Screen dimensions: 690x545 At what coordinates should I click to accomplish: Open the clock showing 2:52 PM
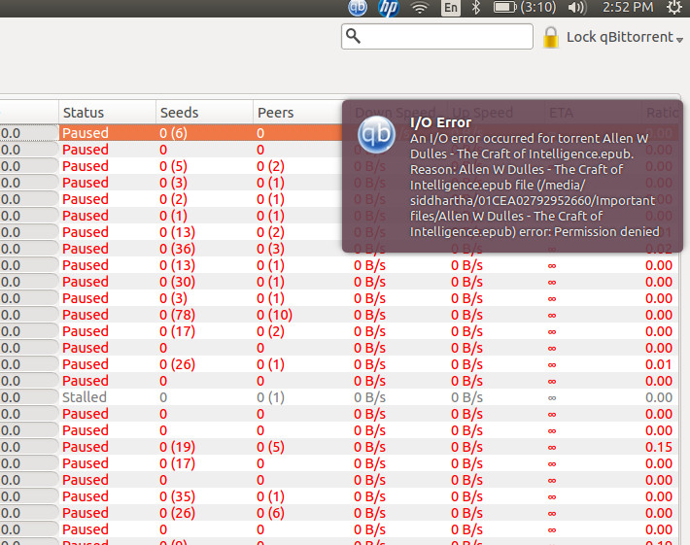(628, 8)
